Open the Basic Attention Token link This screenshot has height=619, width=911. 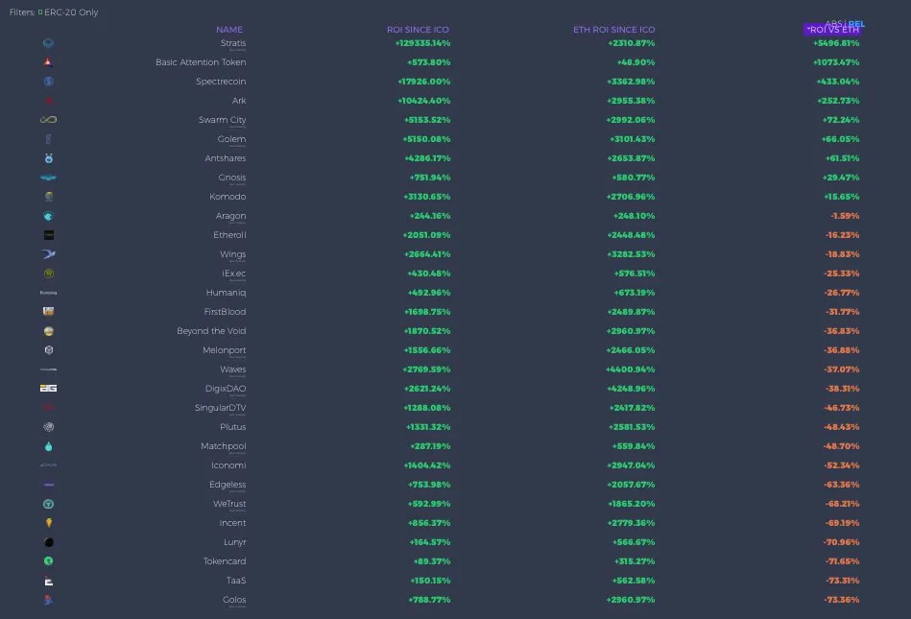coord(201,62)
